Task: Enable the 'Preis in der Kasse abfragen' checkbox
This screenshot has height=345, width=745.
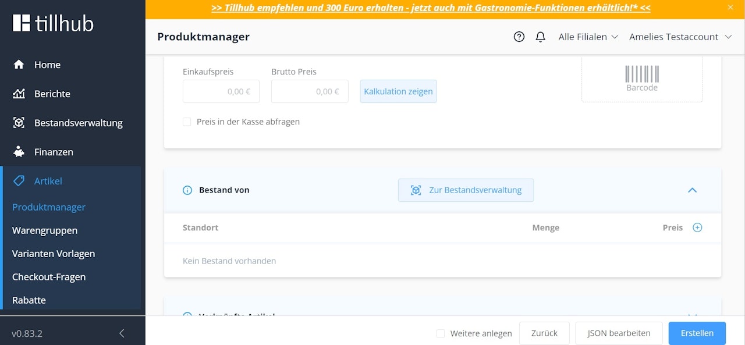Action: point(187,122)
